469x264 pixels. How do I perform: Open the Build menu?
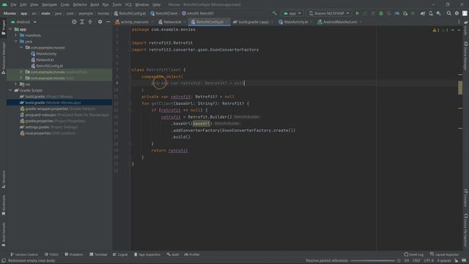[95, 4]
